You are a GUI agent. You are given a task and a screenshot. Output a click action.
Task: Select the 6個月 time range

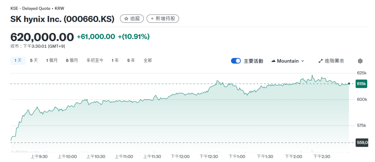tap(72, 61)
